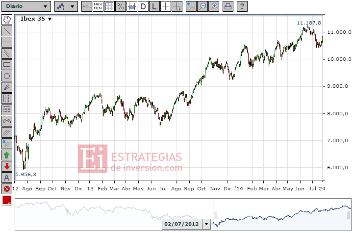
Task: Open the 02/07/2012 date dropdown arrow
Action: (x=206, y=224)
